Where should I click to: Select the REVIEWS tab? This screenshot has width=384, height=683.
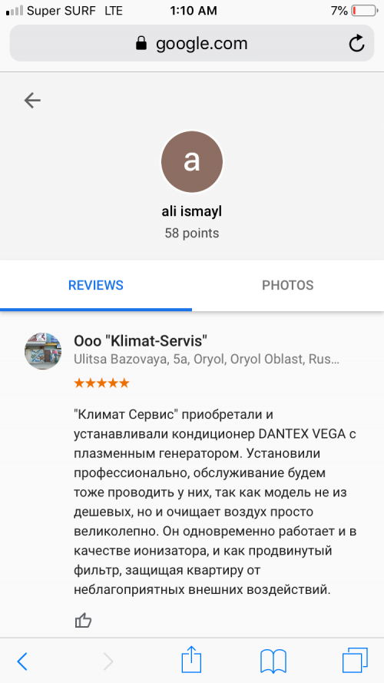(x=96, y=285)
